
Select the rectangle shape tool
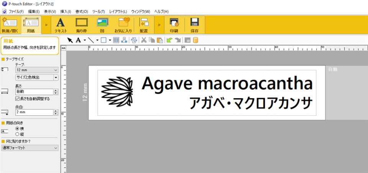(x=103, y=40)
